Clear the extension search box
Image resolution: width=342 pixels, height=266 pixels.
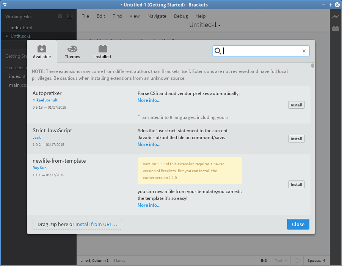click(x=304, y=51)
